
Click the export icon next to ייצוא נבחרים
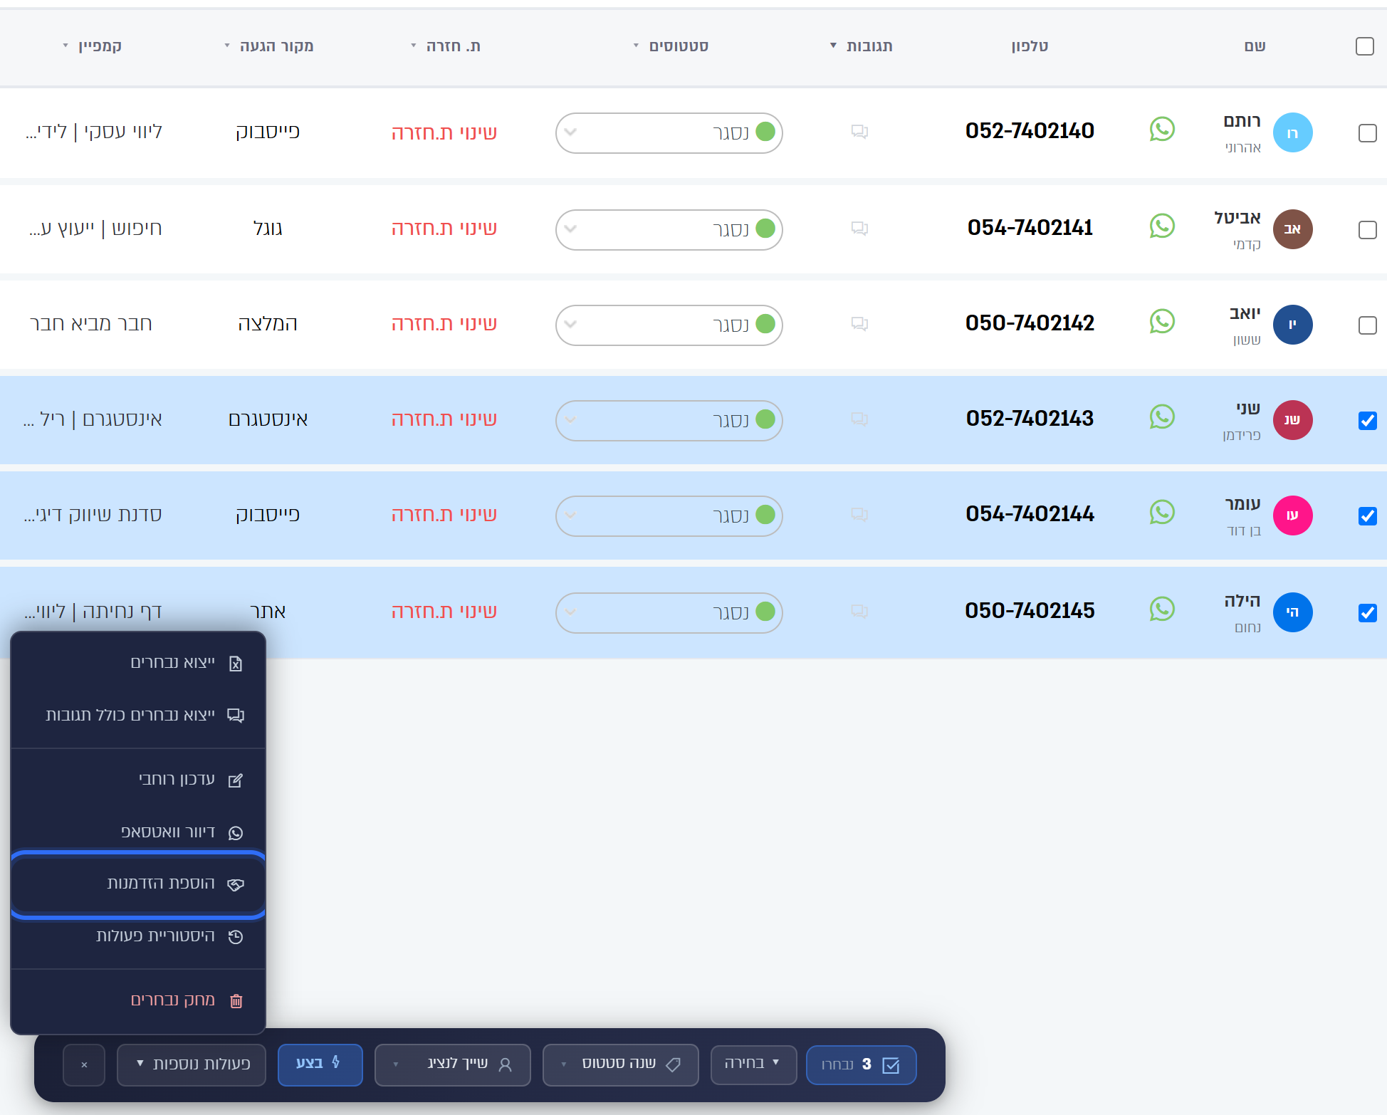tap(236, 664)
